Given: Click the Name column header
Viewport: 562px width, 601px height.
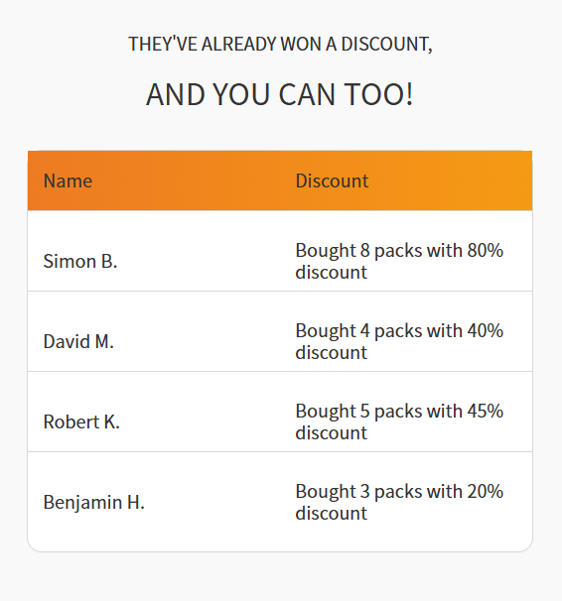Looking at the screenshot, I should pyautogui.click(x=68, y=180).
